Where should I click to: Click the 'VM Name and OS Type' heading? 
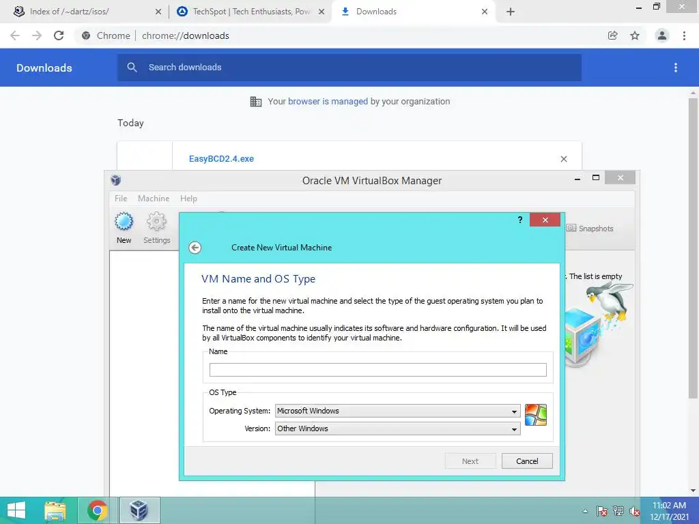click(259, 279)
